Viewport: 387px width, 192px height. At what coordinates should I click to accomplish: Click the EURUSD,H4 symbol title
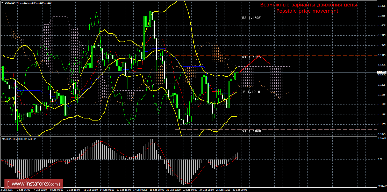coord(10,3)
